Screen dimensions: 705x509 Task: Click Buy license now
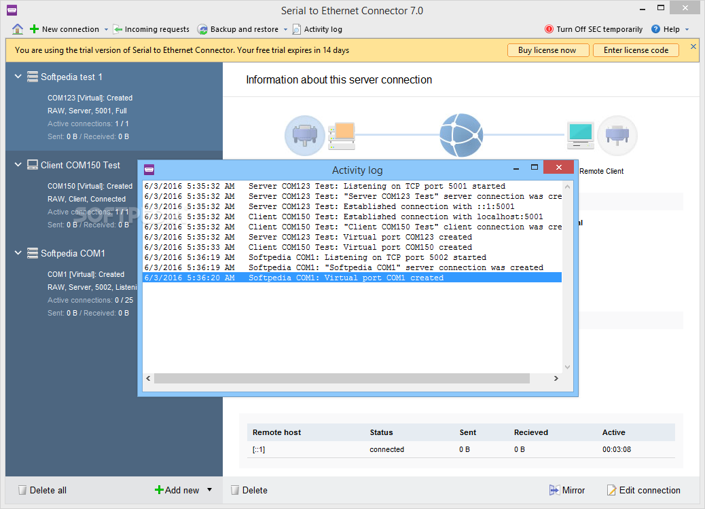click(547, 50)
